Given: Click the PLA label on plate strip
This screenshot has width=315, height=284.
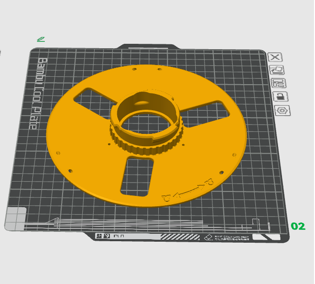Looking at the screenshot, I should pos(119,236).
